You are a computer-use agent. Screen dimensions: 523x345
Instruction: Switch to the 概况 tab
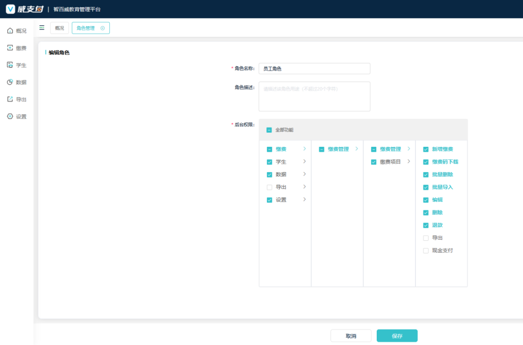coord(59,28)
